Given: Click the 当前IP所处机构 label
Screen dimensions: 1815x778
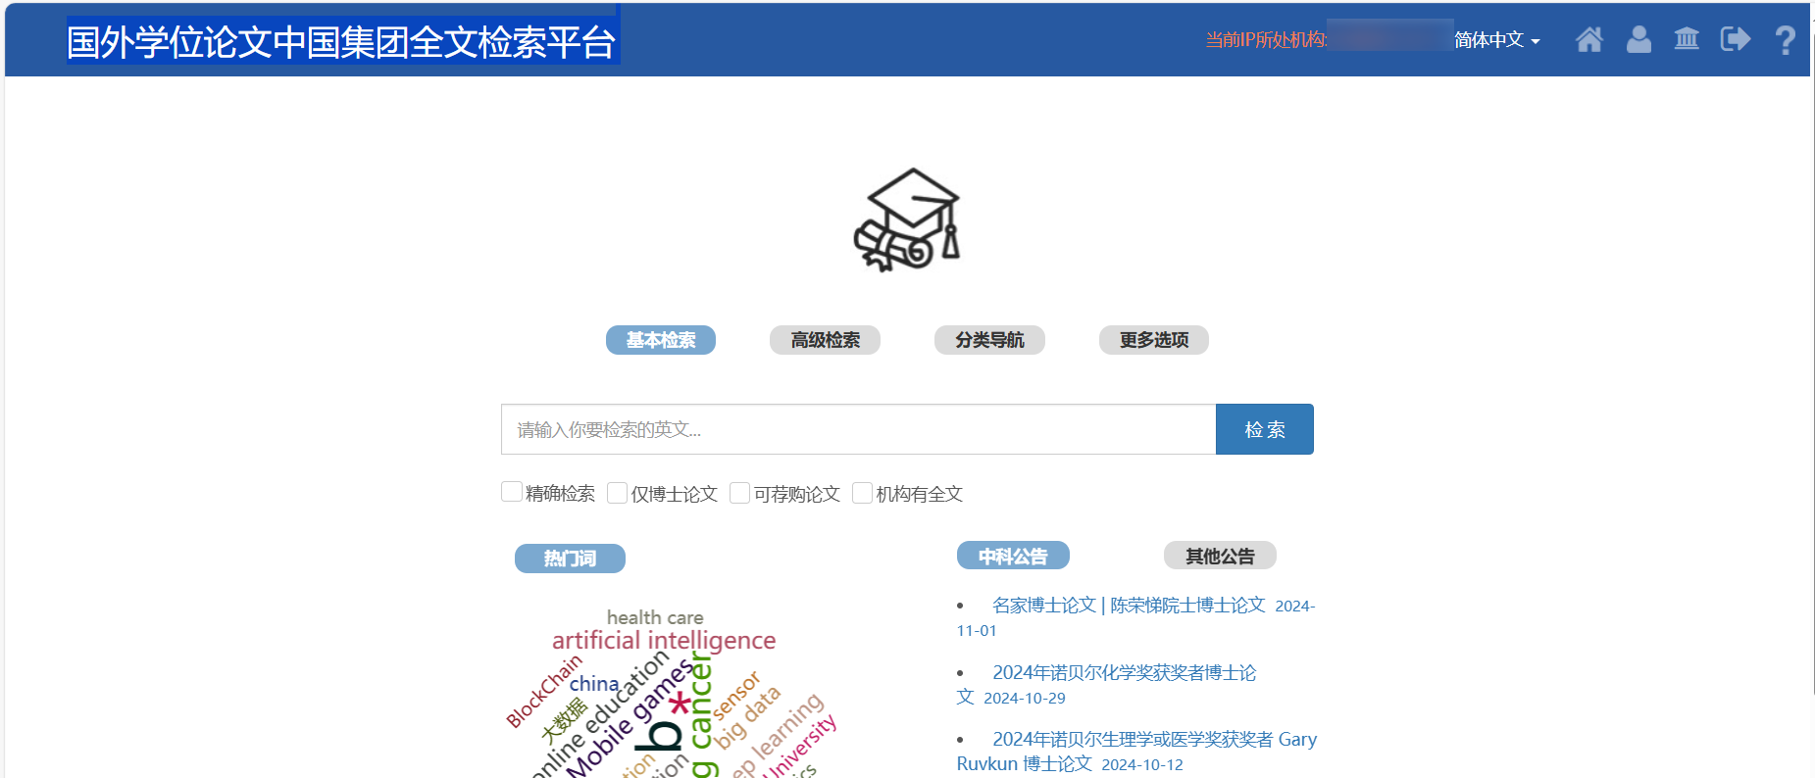Looking at the screenshot, I should pyautogui.click(x=1266, y=40).
